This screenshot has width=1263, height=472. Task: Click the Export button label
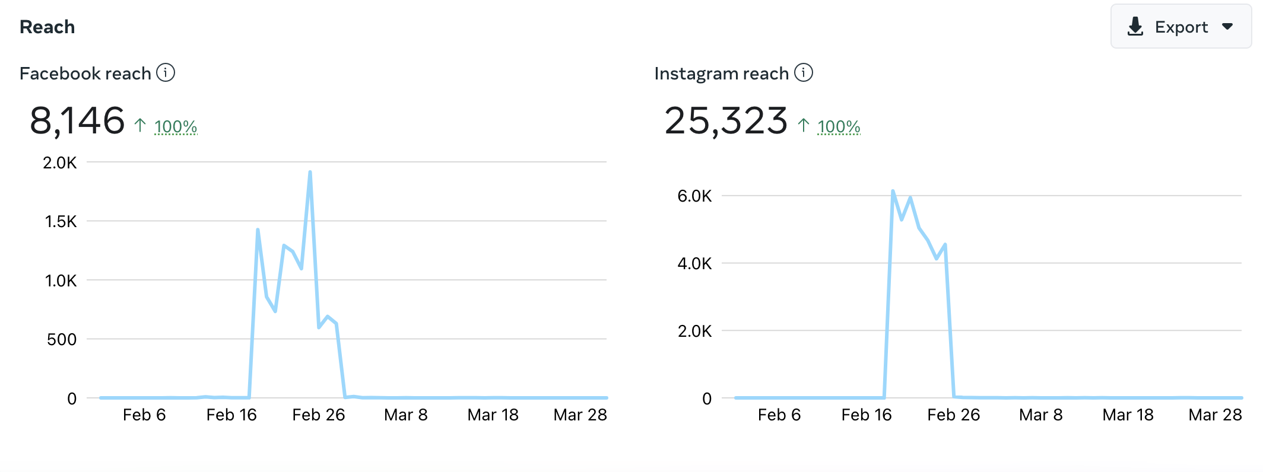(1181, 27)
